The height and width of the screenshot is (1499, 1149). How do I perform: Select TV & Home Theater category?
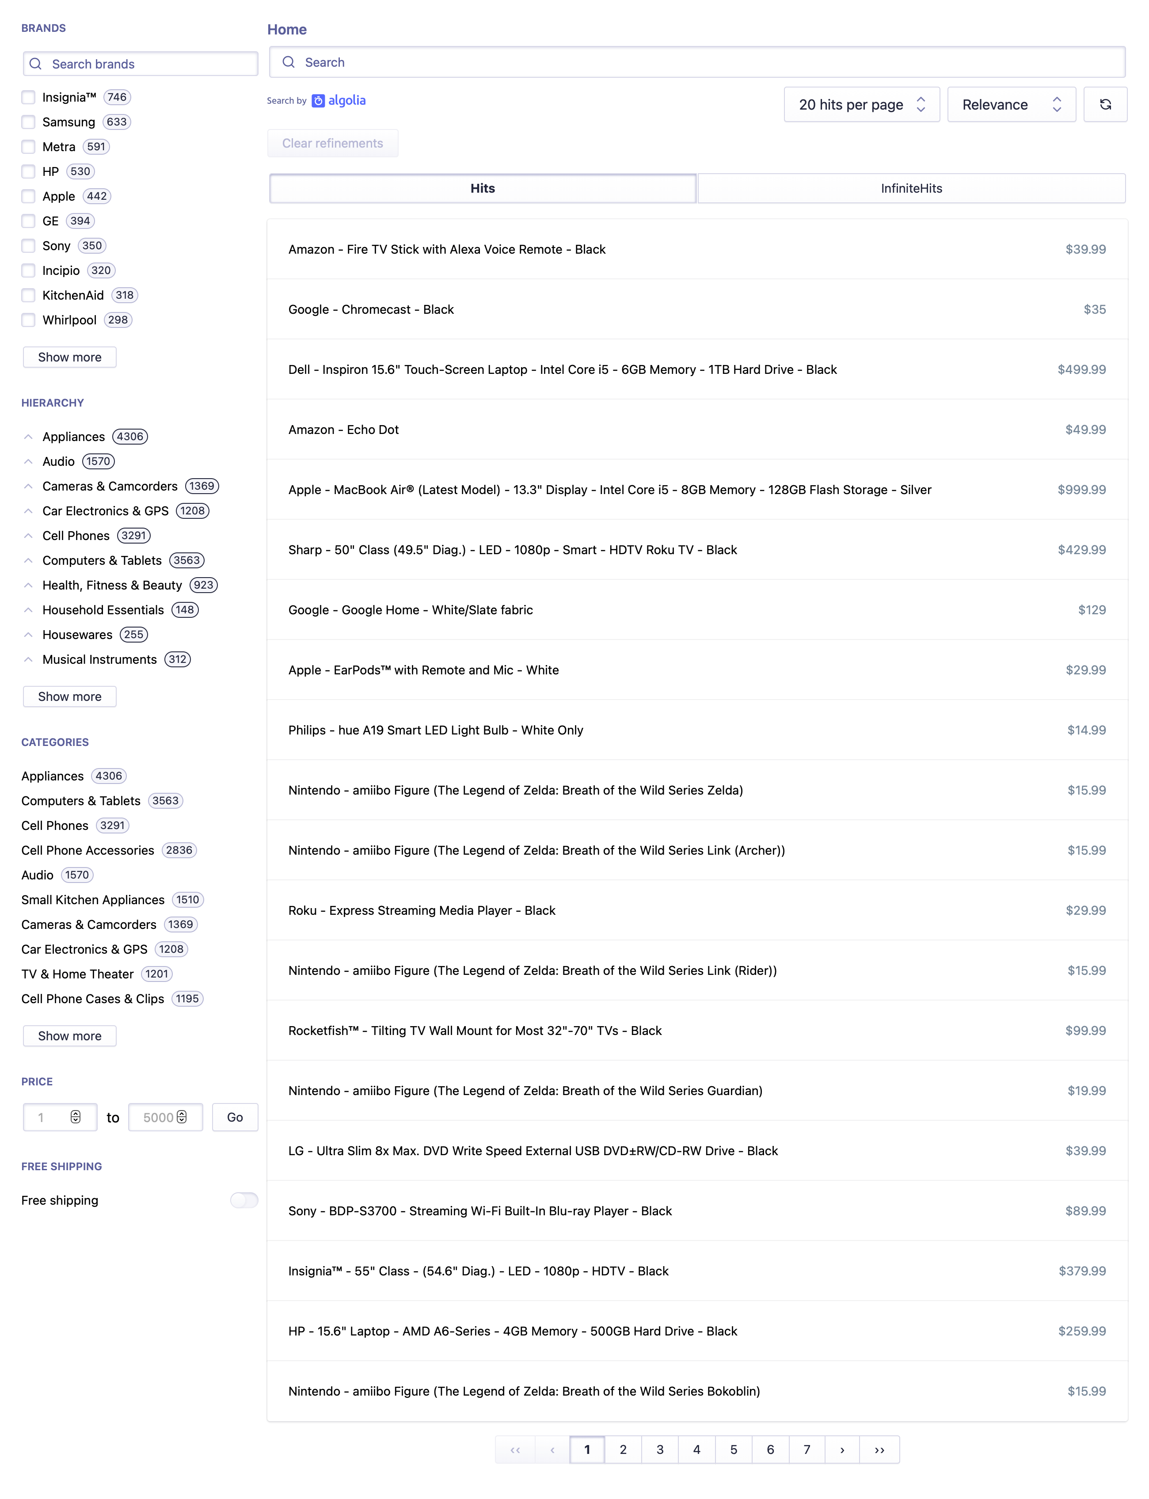77,974
